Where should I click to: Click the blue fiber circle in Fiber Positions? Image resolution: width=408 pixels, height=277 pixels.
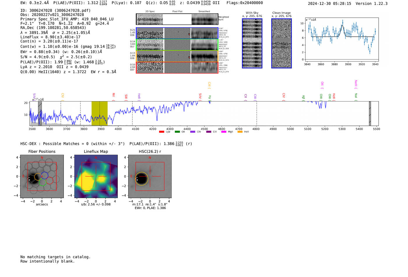(45, 175)
